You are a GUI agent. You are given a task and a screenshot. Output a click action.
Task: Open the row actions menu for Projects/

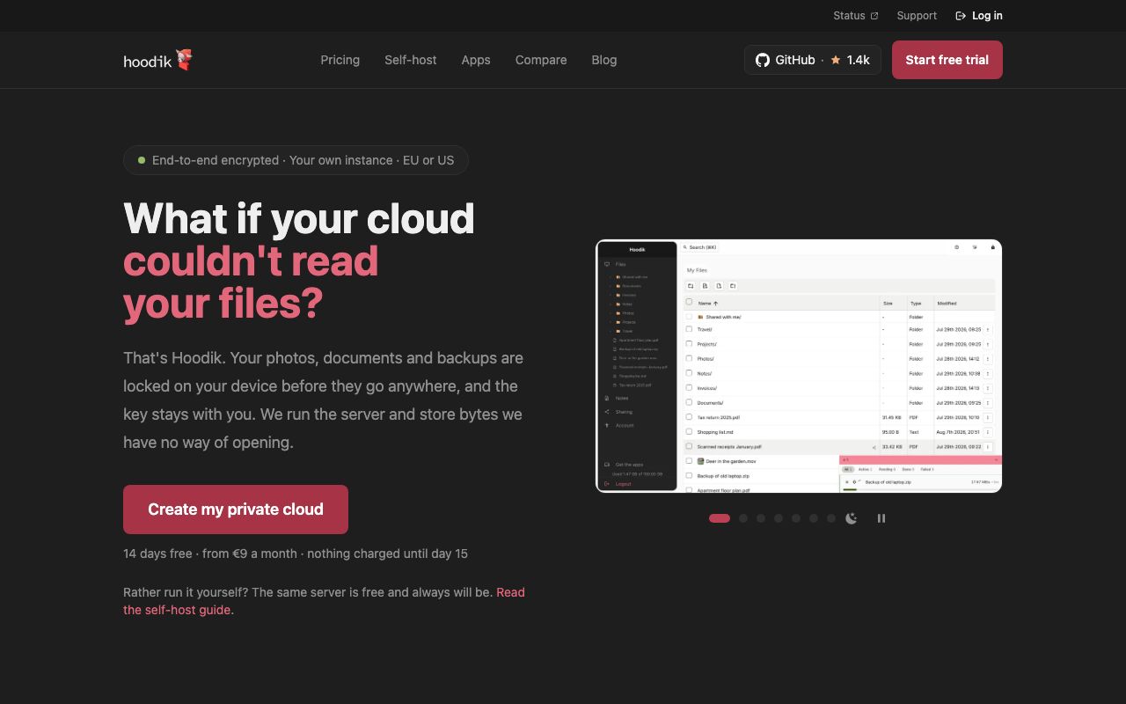988,344
